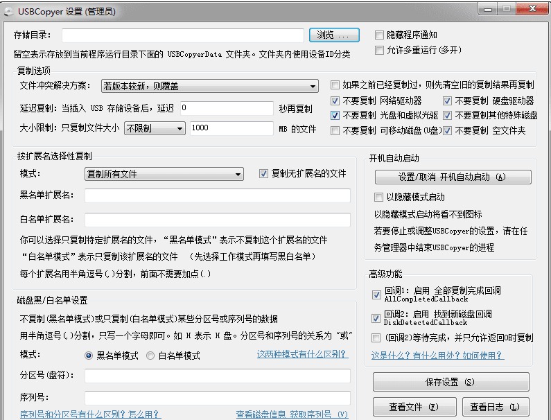Open 这是什么?有什么用处?如何使用? link
Screen dimensions: 551x420
coord(437,356)
